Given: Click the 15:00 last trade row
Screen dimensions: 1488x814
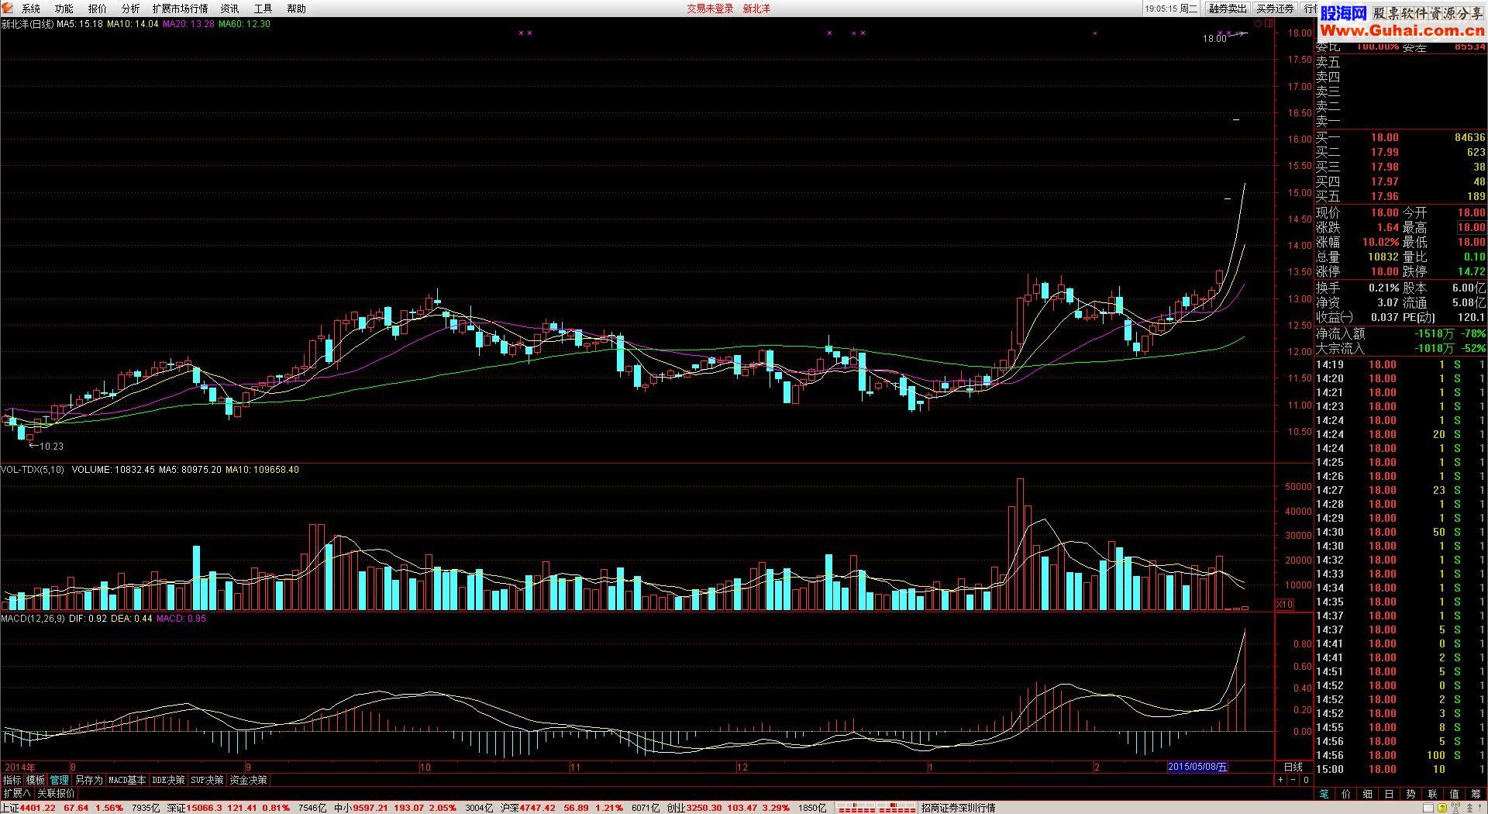Looking at the screenshot, I should (x=1400, y=769).
